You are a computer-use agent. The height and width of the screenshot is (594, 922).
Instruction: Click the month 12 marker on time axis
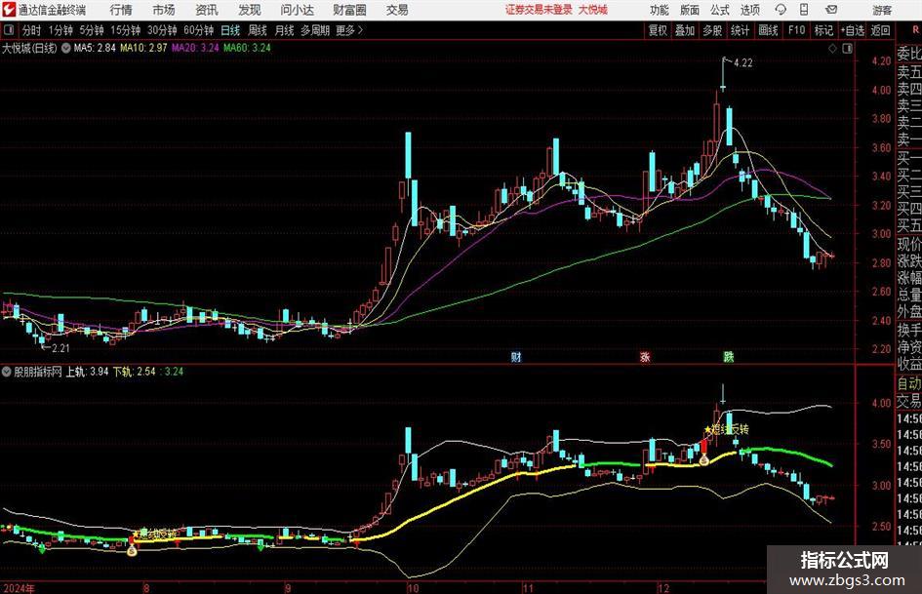pyautogui.click(x=663, y=588)
